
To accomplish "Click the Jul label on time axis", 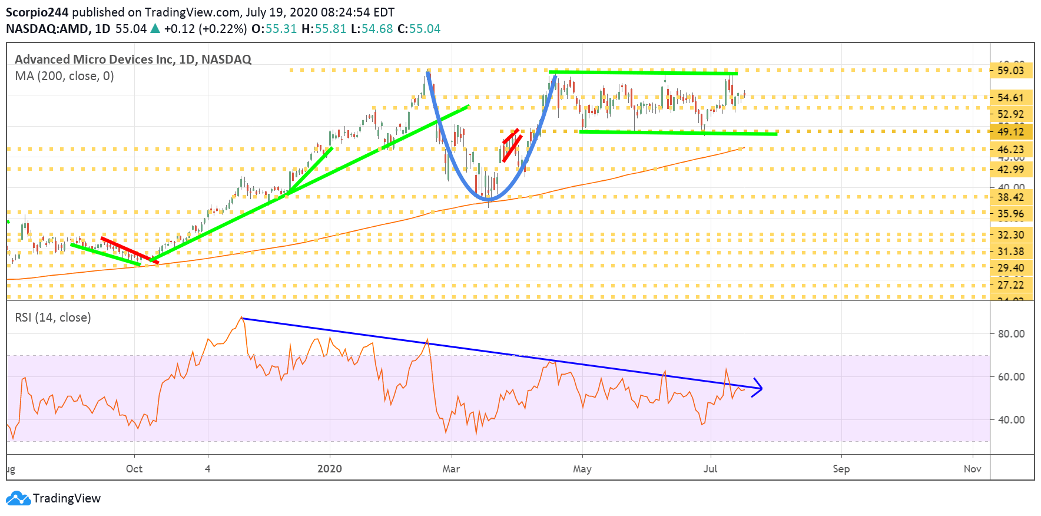I will (711, 469).
